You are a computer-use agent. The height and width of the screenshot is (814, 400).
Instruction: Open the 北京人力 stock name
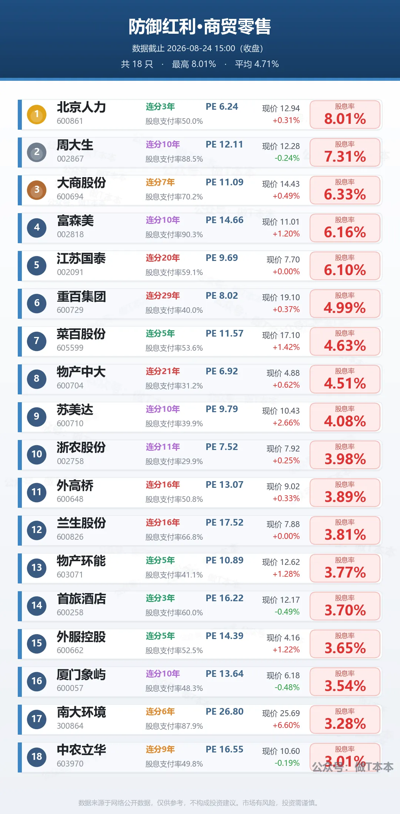81,107
